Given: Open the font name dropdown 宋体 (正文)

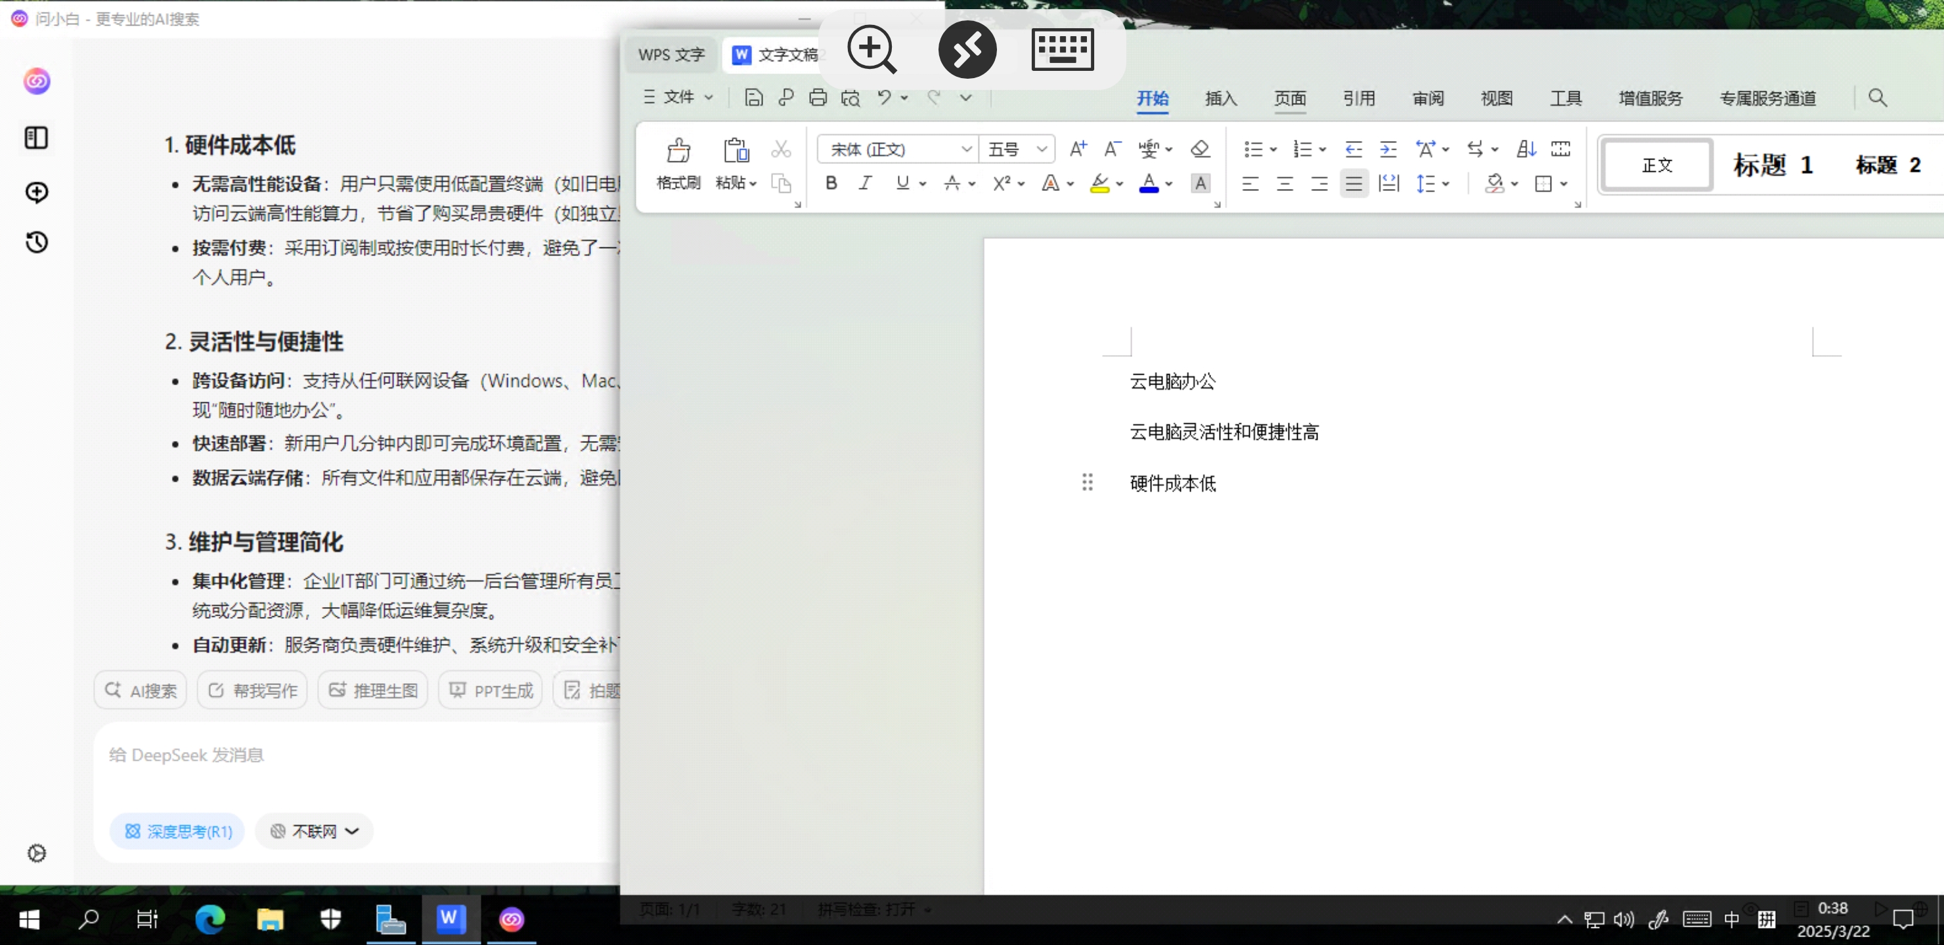Looking at the screenshot, I should point(966,150).
